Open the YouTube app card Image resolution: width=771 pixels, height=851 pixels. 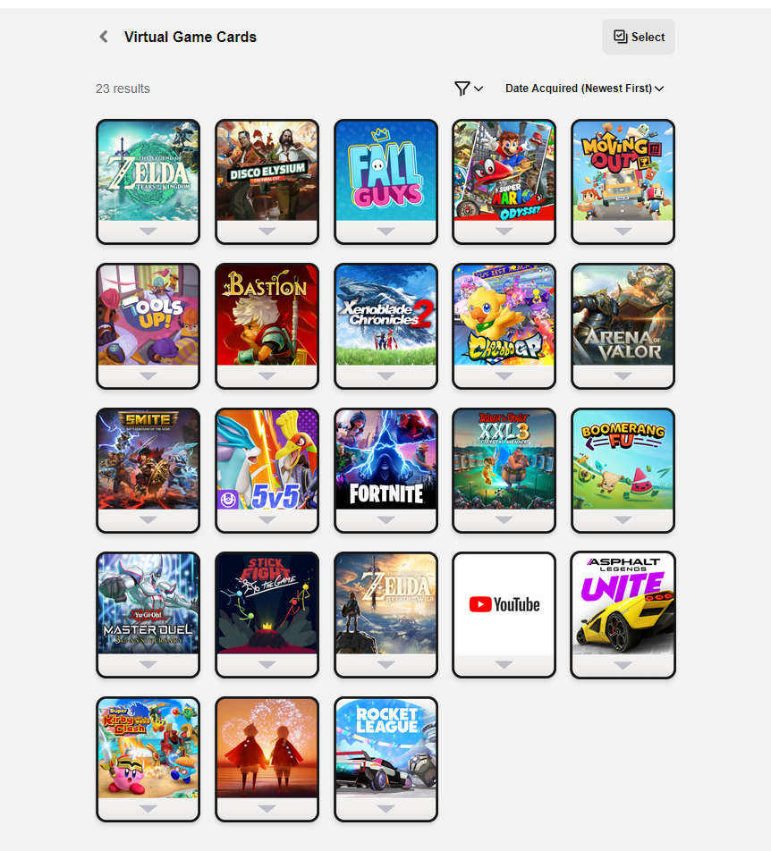click(504, 604)
